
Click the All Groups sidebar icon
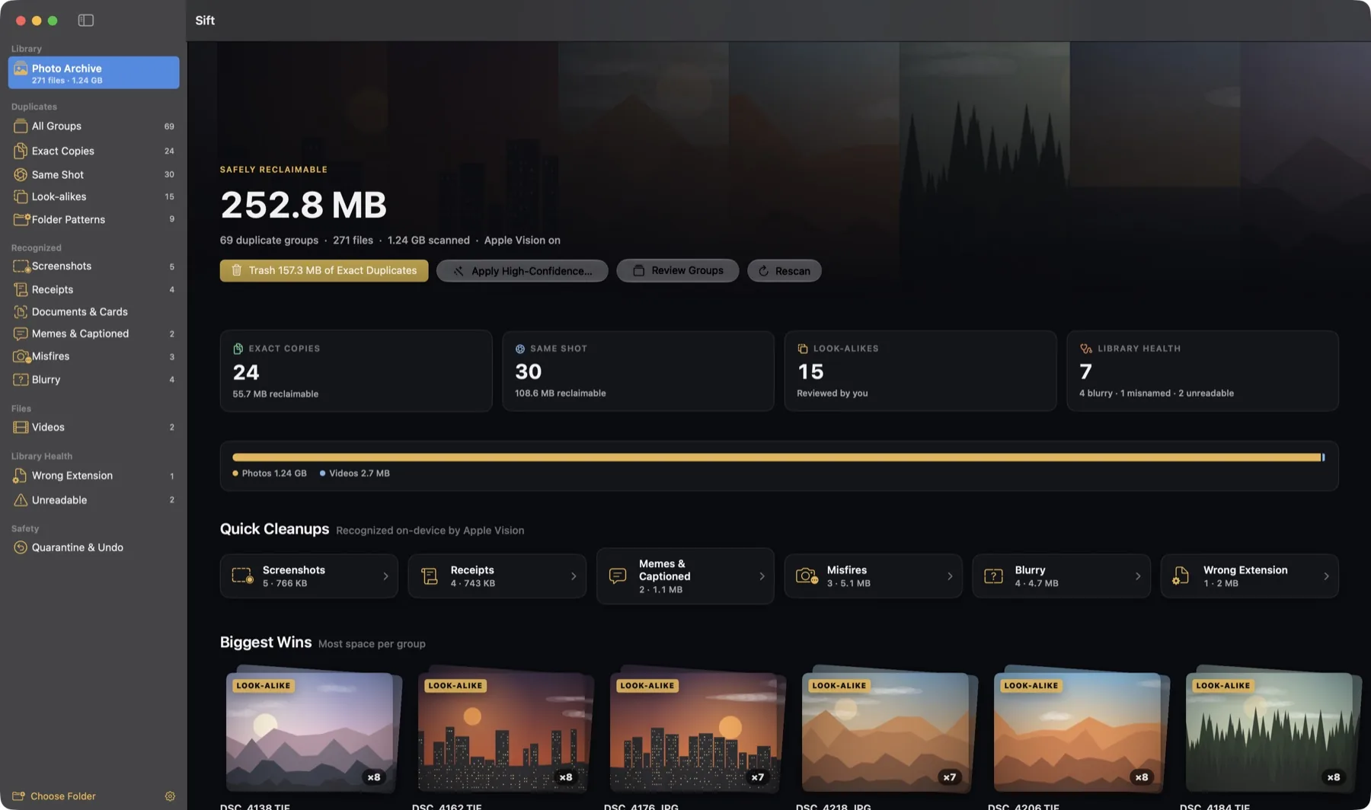pyautogui.click(x=21, y=126)
